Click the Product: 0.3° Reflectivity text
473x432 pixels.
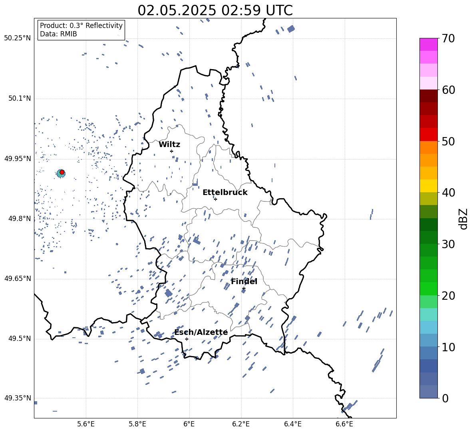click(81, 25)
